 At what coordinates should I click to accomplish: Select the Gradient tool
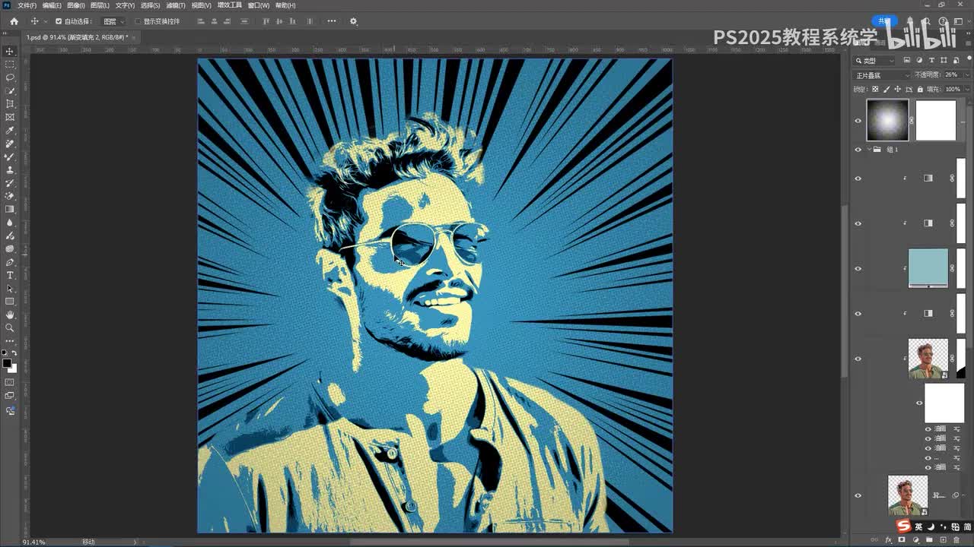(x=10, y=209)
